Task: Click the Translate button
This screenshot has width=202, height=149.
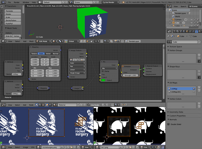Action: click(13, 11)
